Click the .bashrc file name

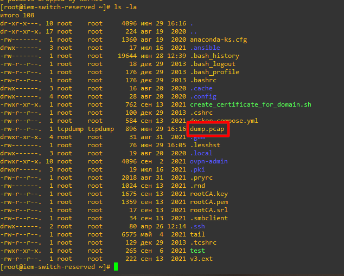203,80
